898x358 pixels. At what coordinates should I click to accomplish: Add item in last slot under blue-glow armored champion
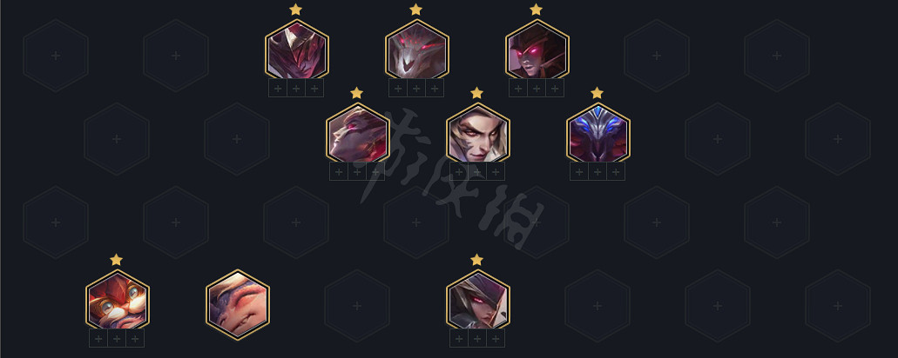pos(616,172)
